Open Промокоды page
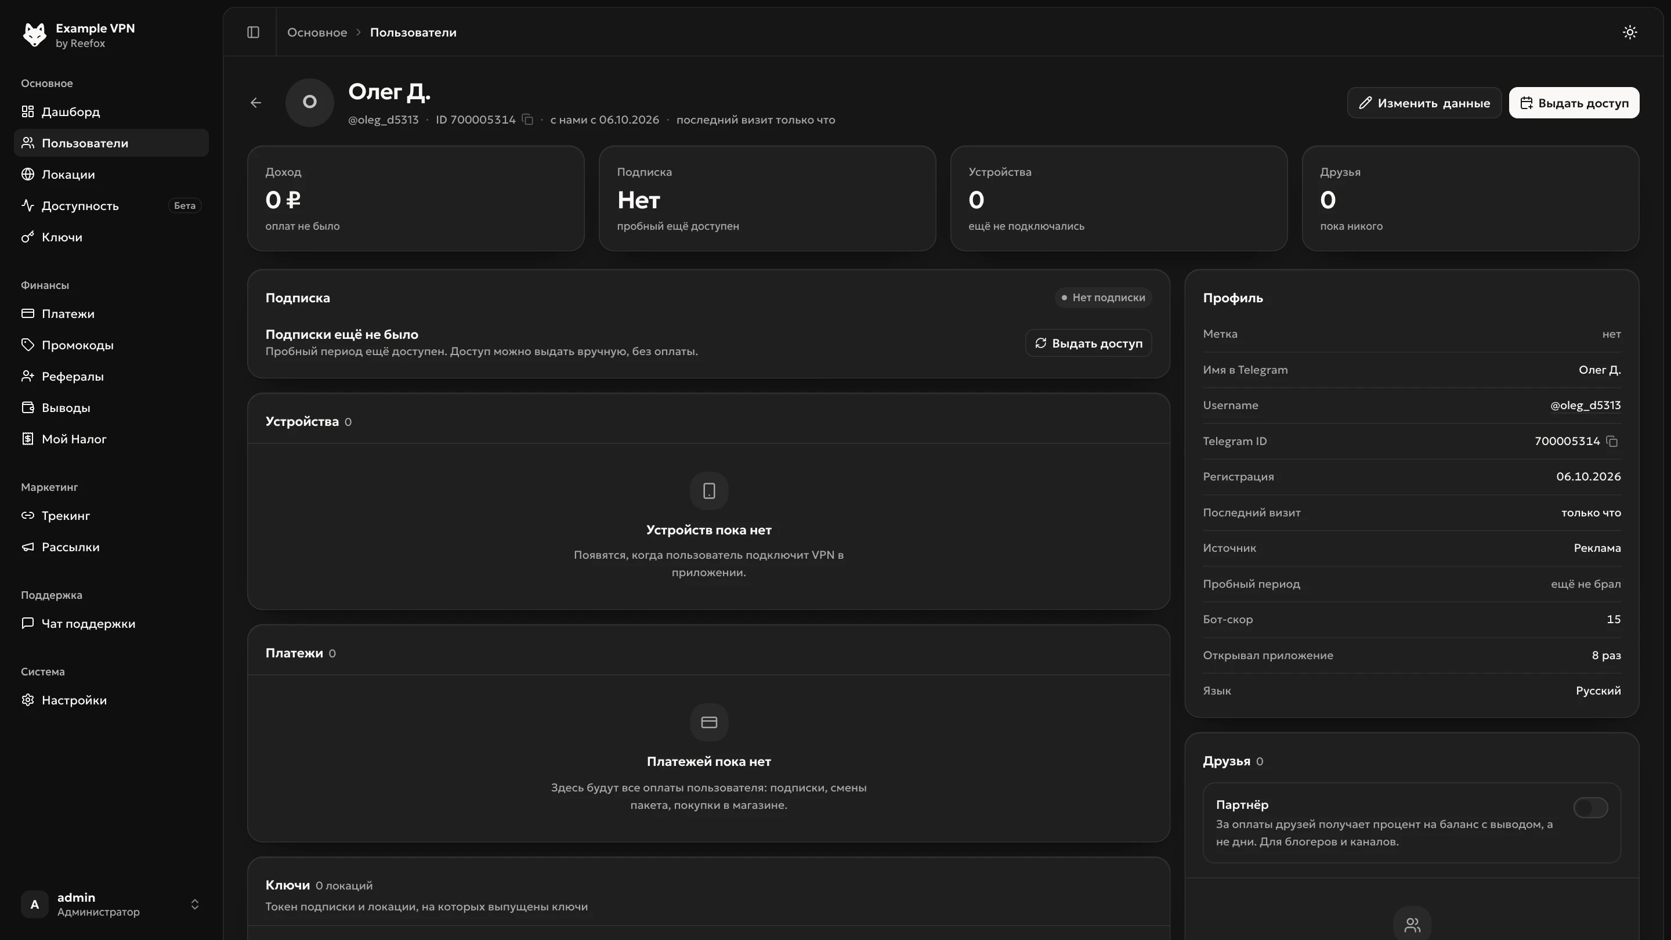 111,345
